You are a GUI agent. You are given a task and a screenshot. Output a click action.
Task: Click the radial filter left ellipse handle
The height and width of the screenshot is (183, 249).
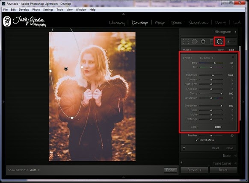click(50, 71)
